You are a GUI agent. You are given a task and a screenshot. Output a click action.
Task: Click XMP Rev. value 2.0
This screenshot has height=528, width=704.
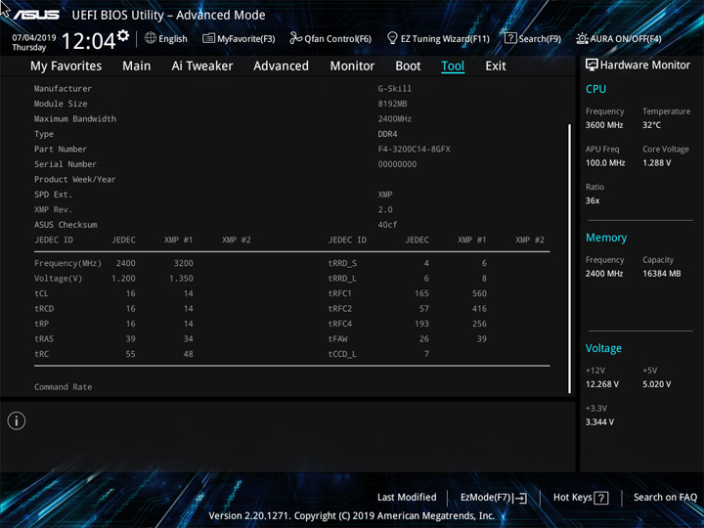pyautogui.click(x=385, y=209)
